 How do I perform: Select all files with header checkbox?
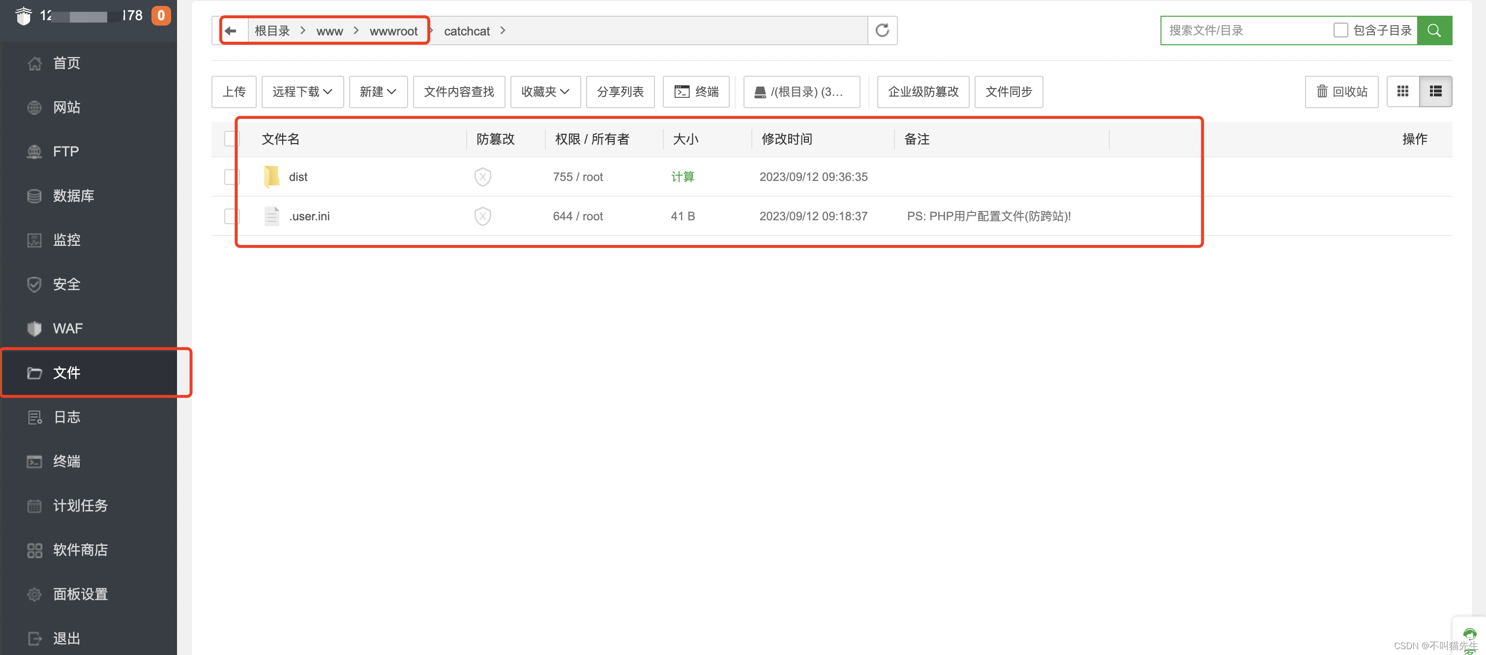point(231,139)
